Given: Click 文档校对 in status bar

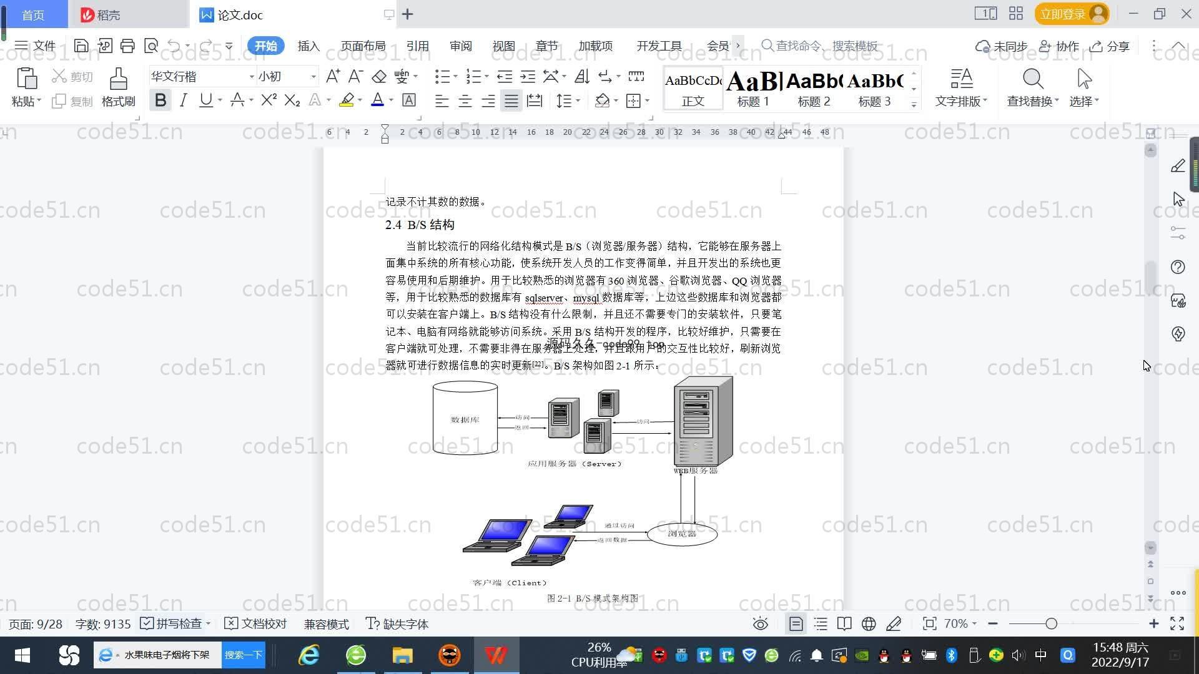Looking at the screenshot, I should tap(255, 623).
